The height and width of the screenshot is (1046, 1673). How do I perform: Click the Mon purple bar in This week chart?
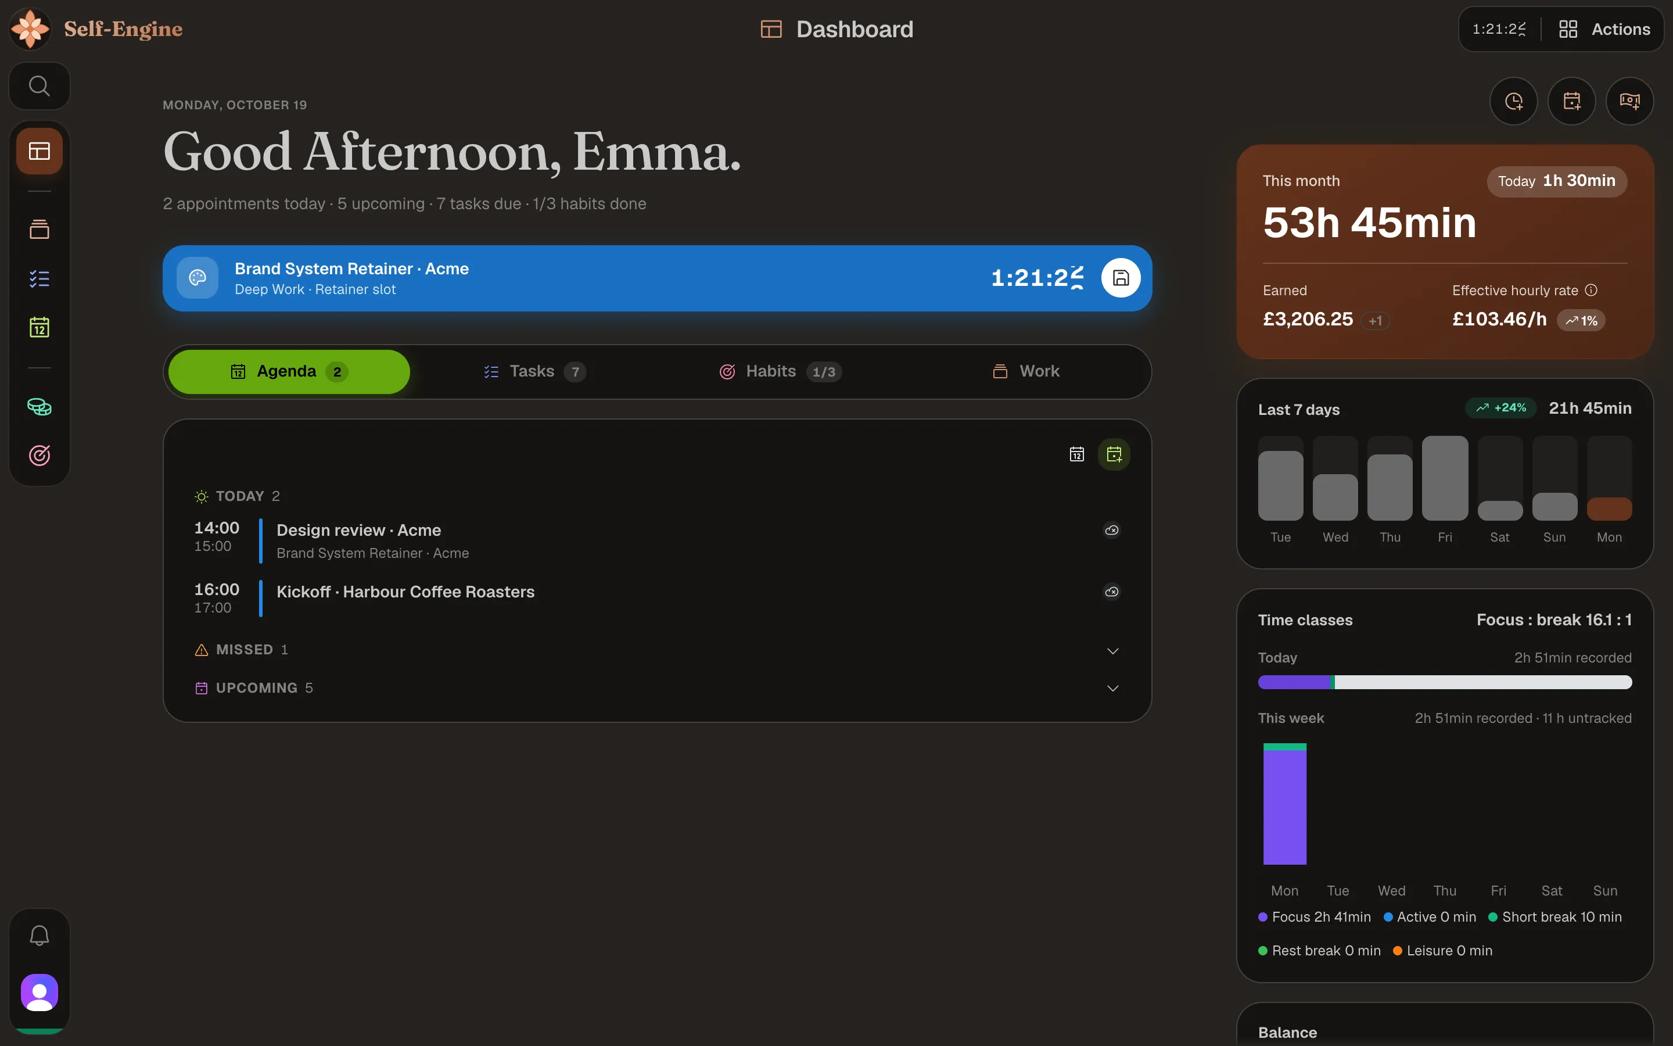(1284, 807)
